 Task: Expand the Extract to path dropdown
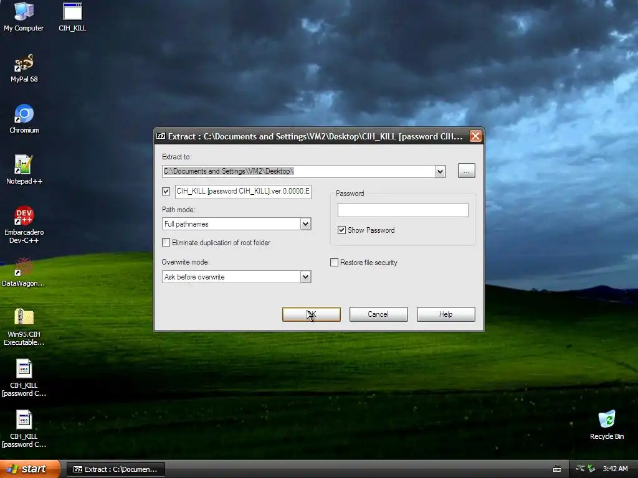[x=440, y=172]
